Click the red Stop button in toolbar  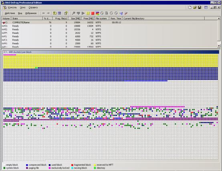[93, 13]
